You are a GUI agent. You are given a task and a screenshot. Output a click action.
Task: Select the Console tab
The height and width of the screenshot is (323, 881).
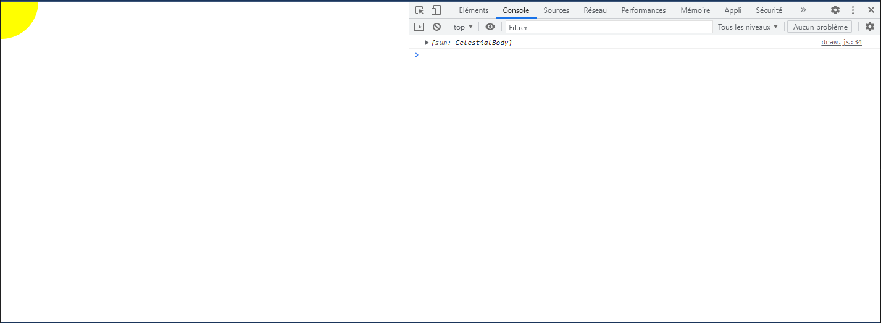click(516, 10)
